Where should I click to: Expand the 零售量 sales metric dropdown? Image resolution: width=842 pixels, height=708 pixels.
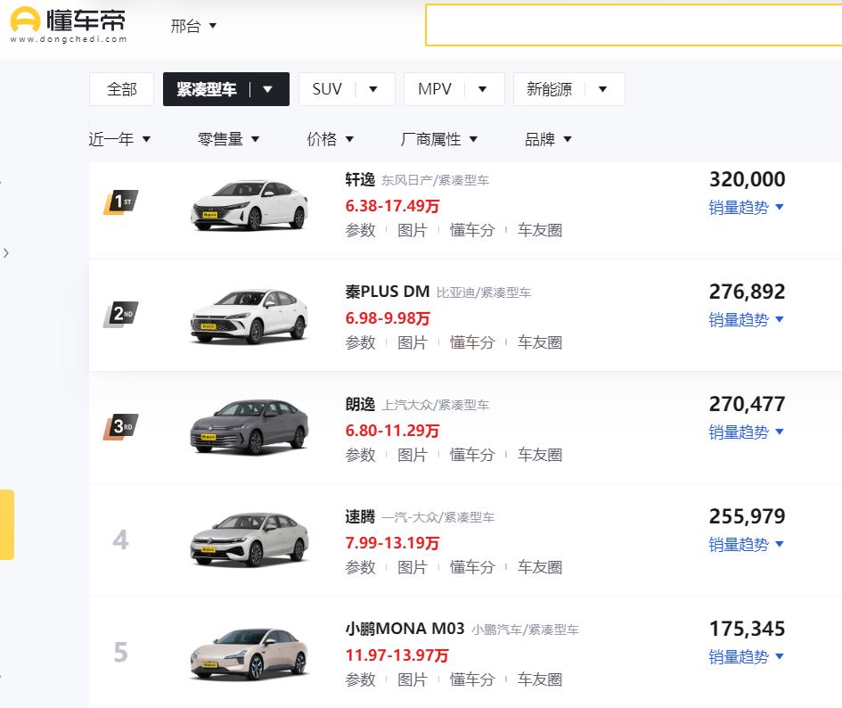coord(228,139)
